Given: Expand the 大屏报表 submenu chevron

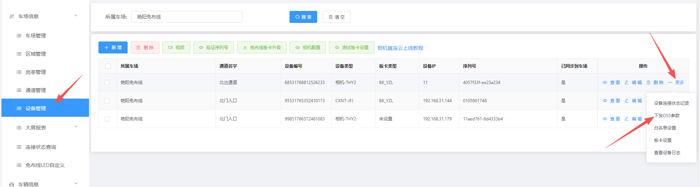Looking at the screenshot, I should point(76,127).
